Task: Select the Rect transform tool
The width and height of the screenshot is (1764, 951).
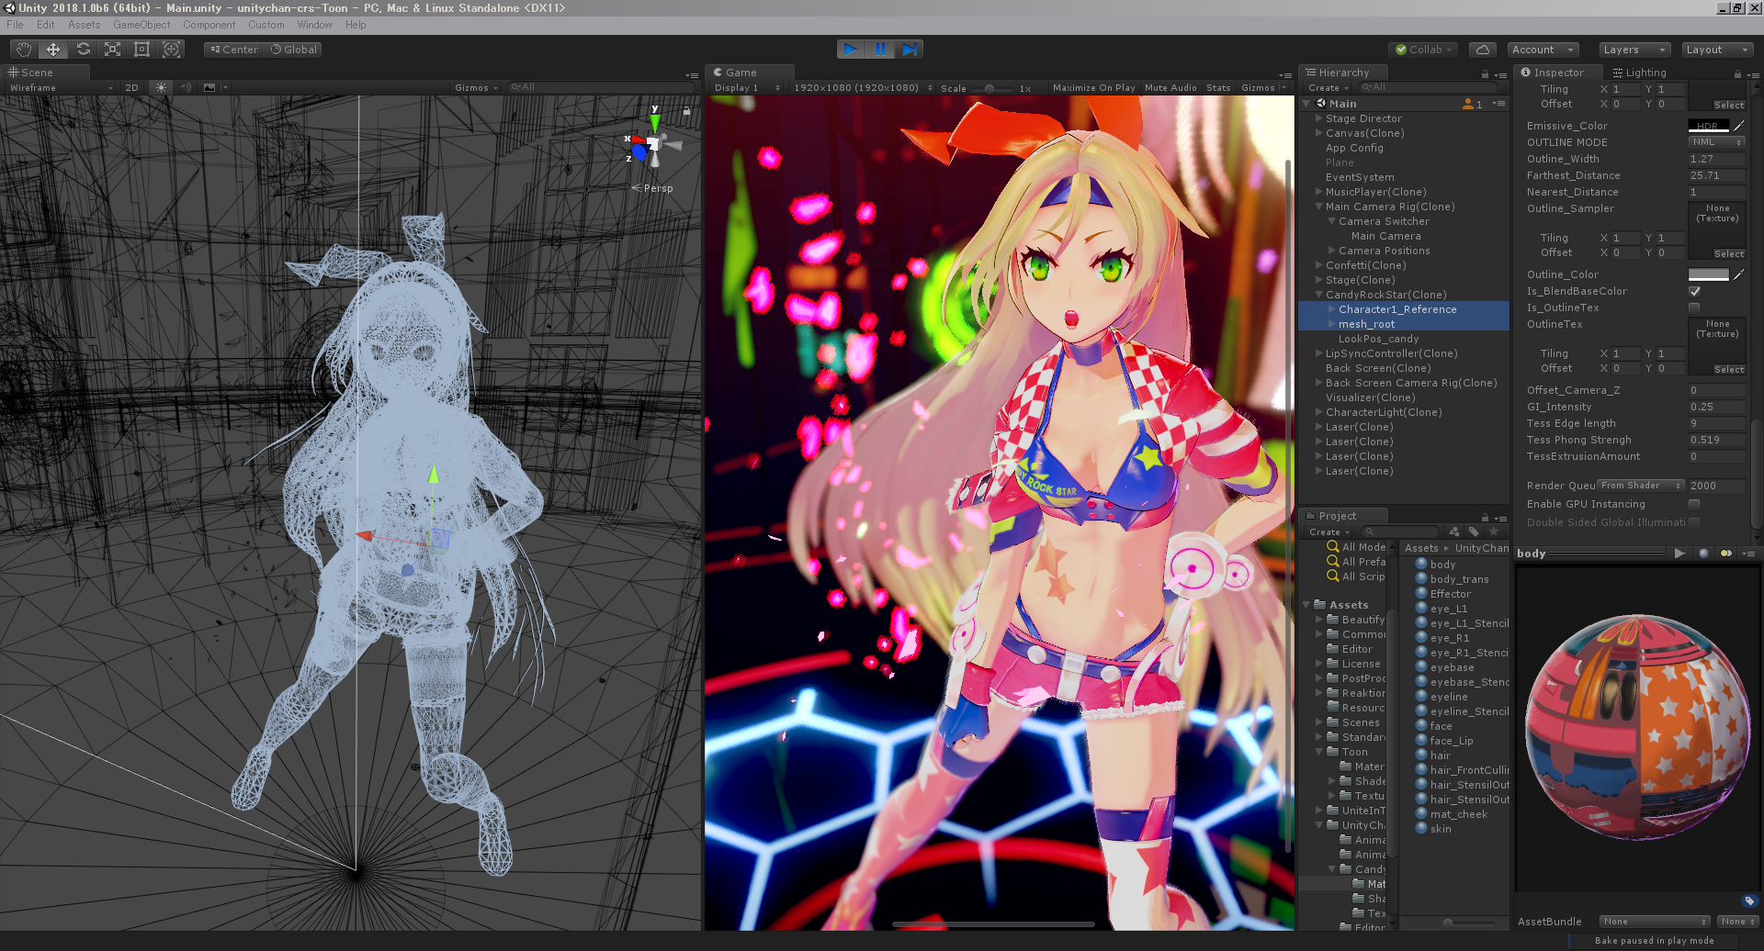Action: pyautogui.click(x=141, y=50)
